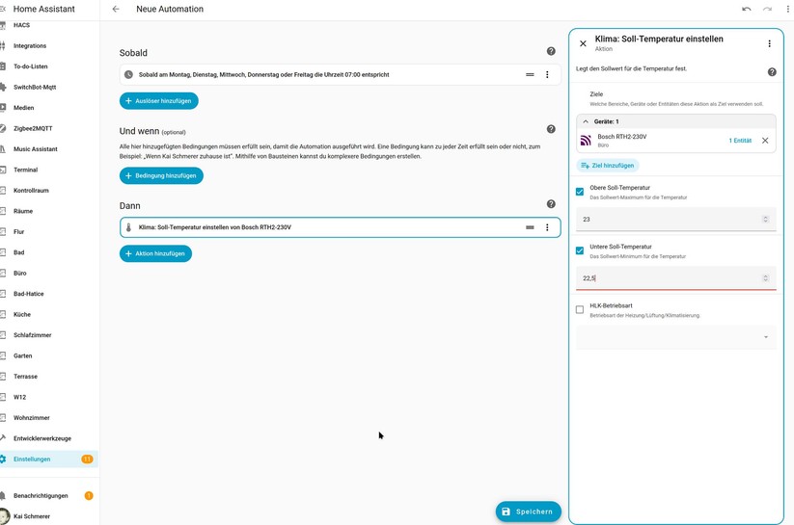Close the Klima action side panel

(x=583, y=43)
